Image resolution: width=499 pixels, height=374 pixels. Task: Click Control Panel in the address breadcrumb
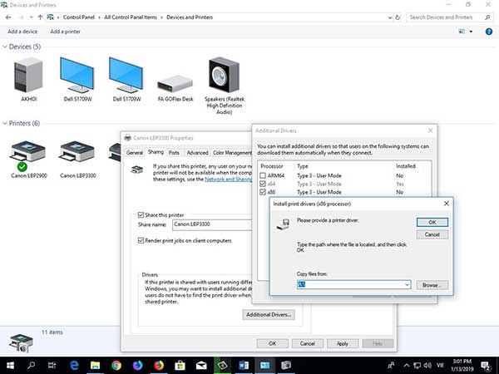coord(79,17)
